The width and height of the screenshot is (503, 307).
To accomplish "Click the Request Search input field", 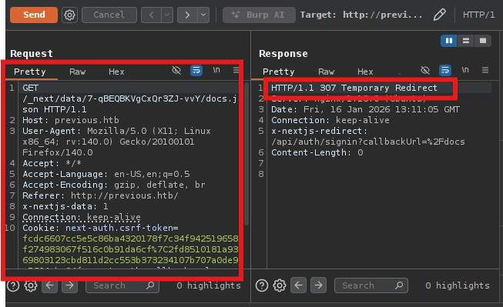I will pos(122,285).
